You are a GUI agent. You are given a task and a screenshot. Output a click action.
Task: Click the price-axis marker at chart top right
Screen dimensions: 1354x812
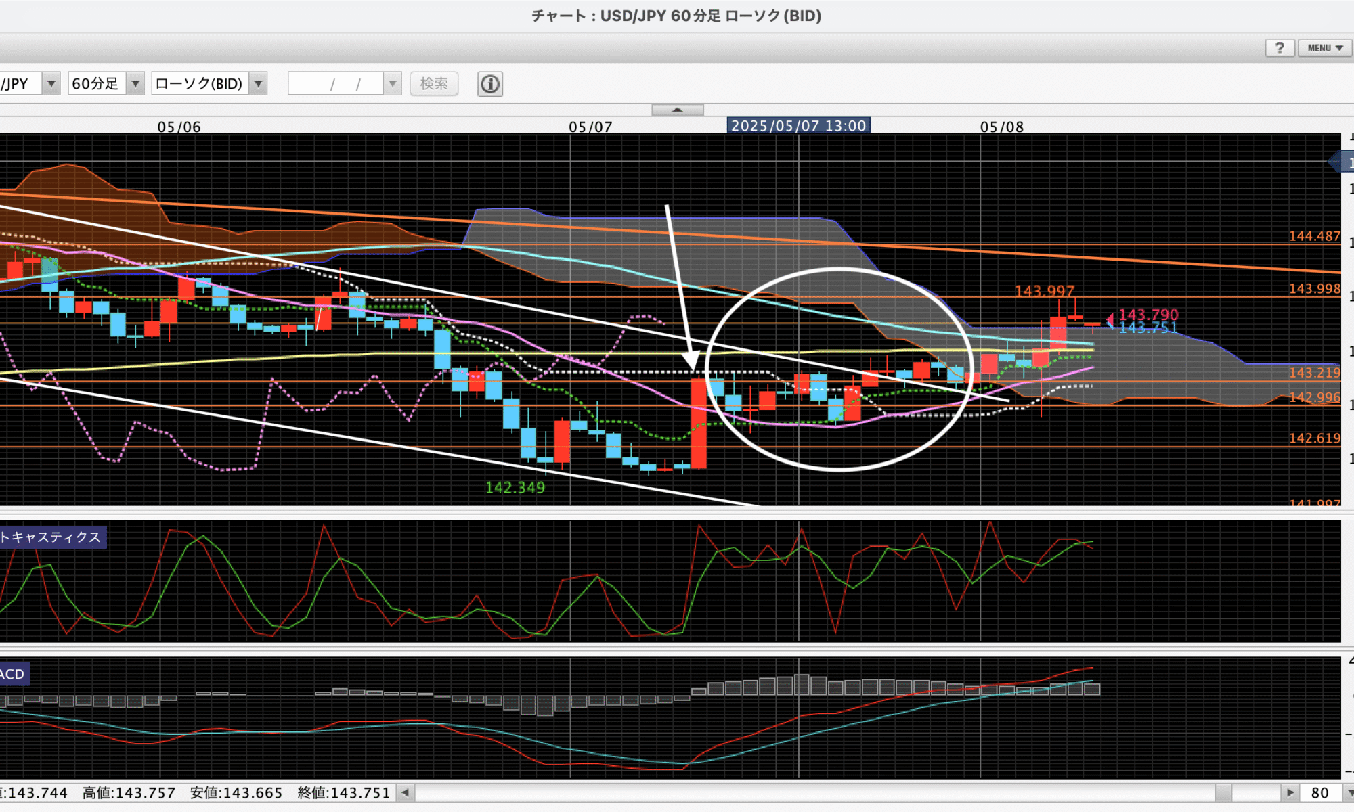click(1341, 162)
